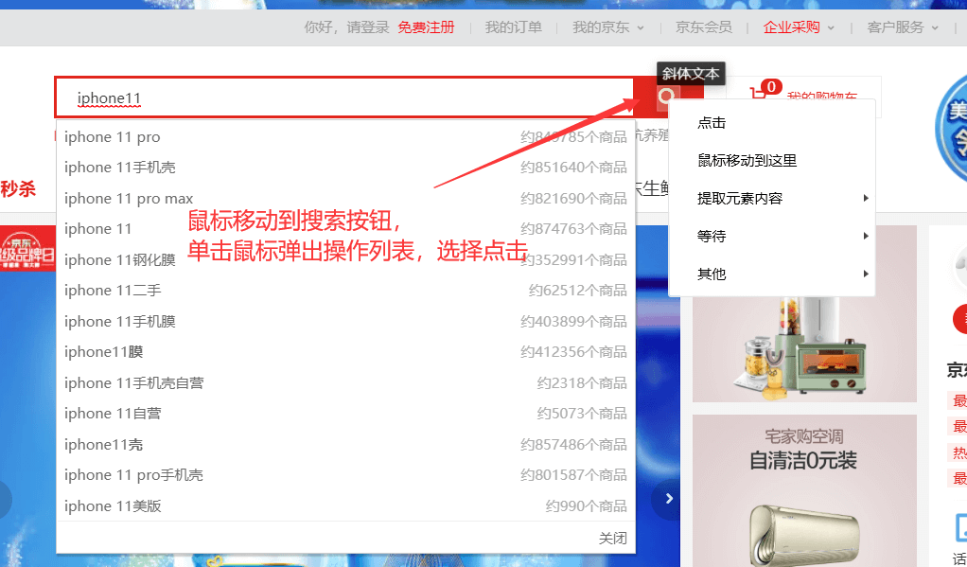The height and width of the screenshot is (567, 967).
Task: Select suggestion iphone 11手机壳自营
Action: (x=345, y=383)
